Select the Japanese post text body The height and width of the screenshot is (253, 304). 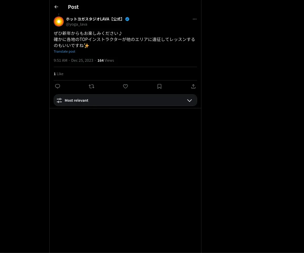[124, 39]
